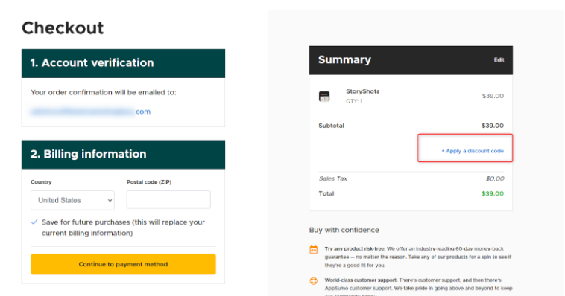565x296 pixels.
Task: Focus the Postal code (ZIP) field
Action: pyautogui.click(x=168, y=199)
